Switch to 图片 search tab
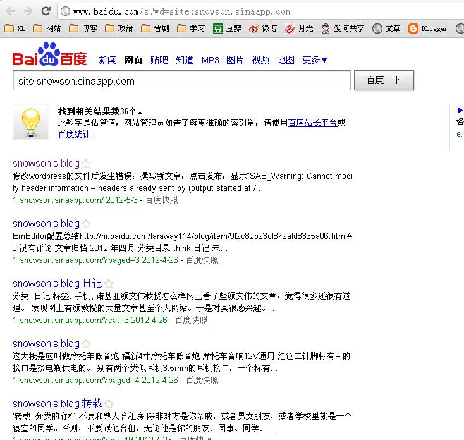 pyautogui.click(x=235, y=60)
